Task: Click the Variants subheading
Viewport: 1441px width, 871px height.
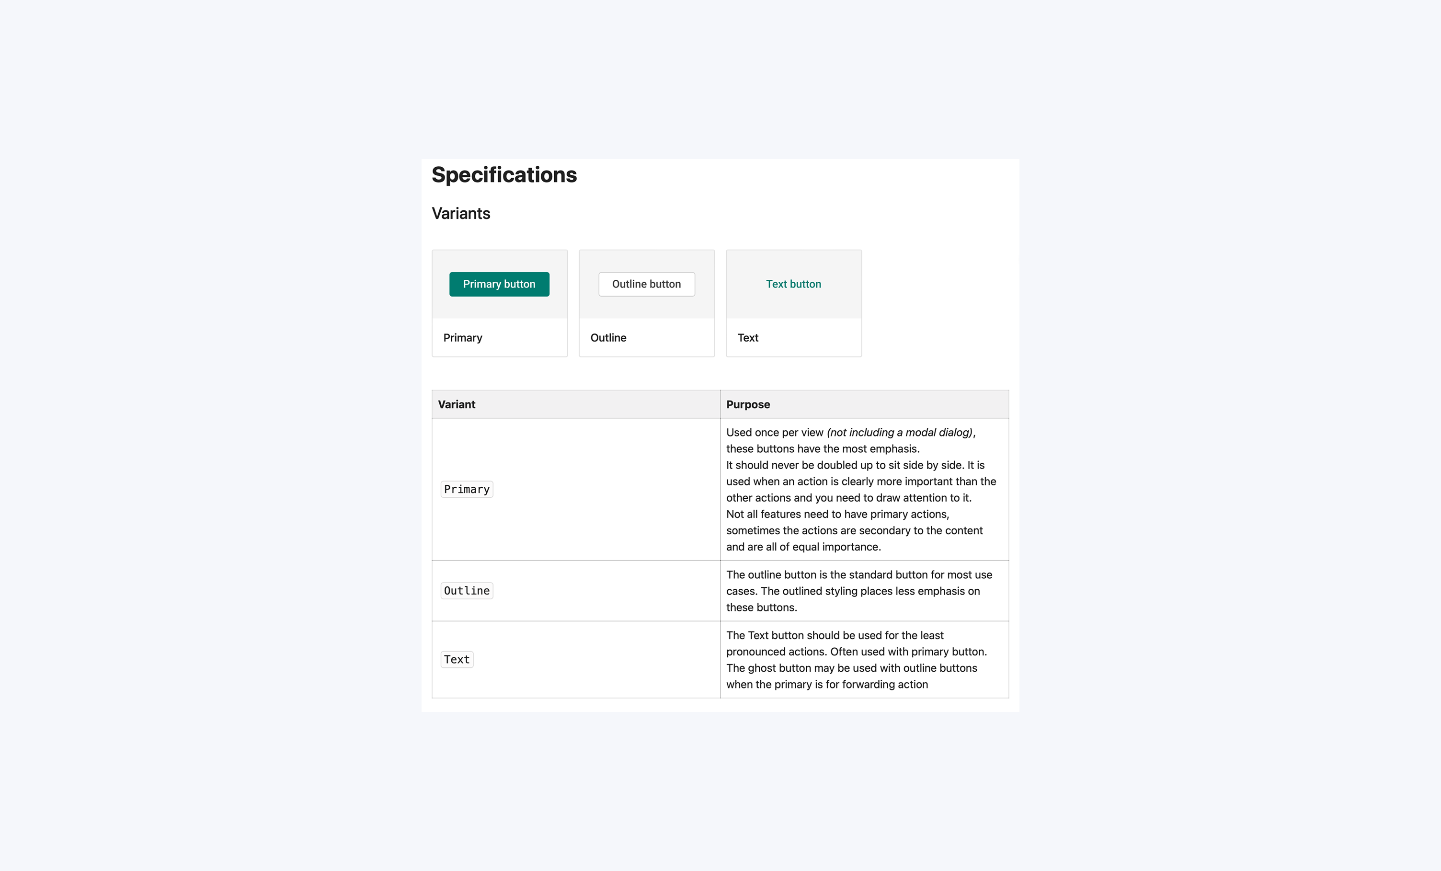Action: pyautogui.click(x=461, y=214)
